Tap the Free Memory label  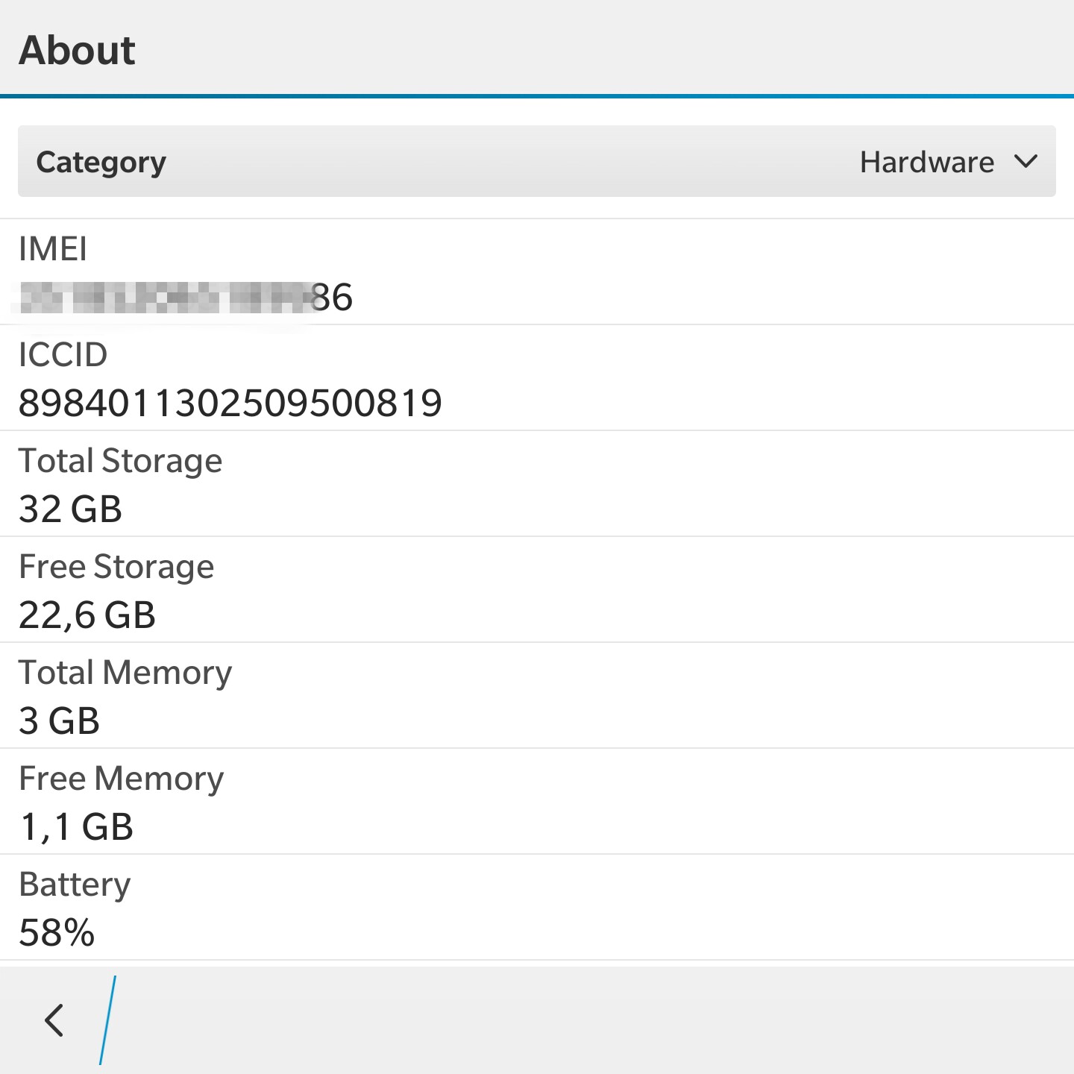tap(121, 778)
